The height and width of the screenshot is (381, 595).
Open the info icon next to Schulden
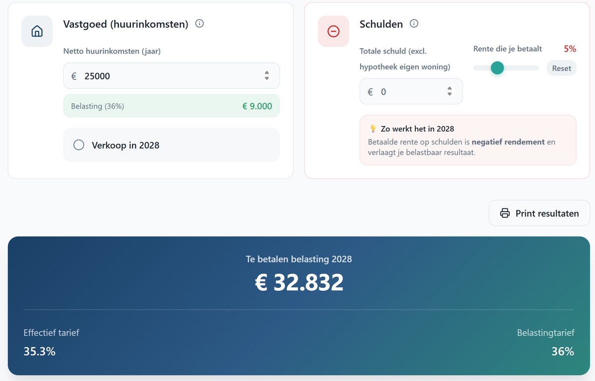tap(414, 23)
